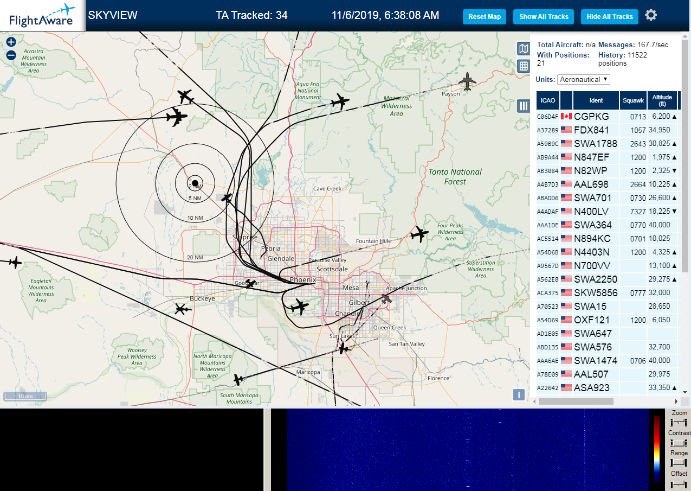The image size is (691, 491).
Task: Toggle the sidebar columns icon
Action: 524,106
